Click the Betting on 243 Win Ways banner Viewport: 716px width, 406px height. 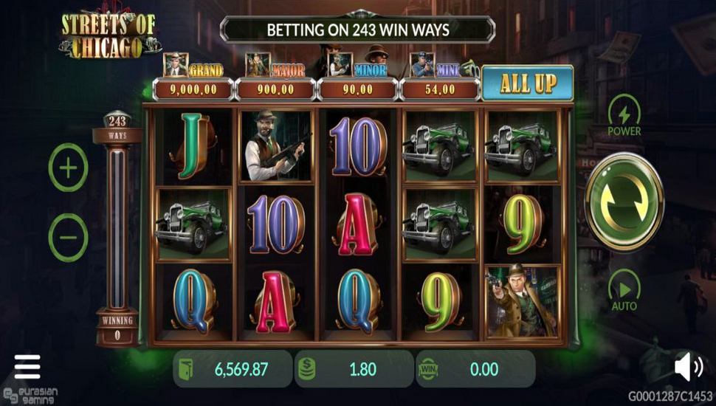pyautogui.click(x=358, y=30)
